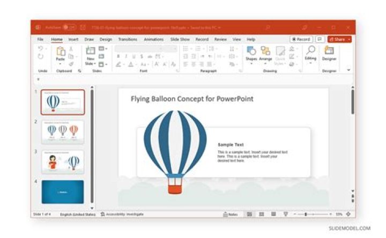
Task: Click the zoom out minus button
Action: coord(295,214)
